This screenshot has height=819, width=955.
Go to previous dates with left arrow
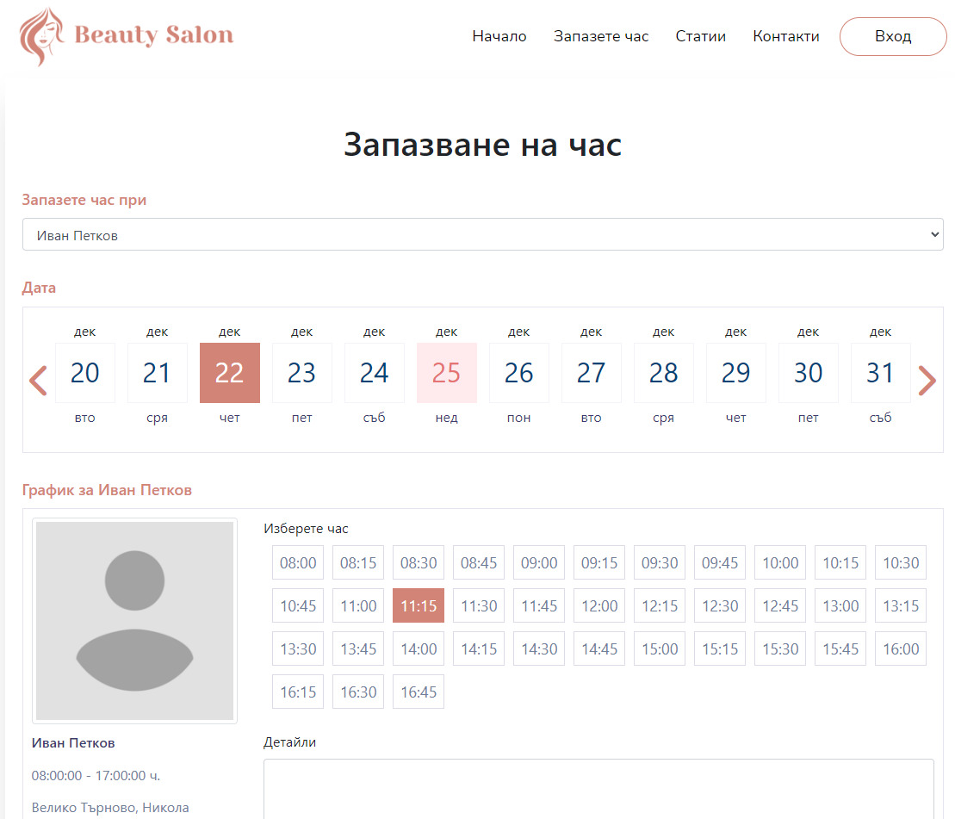point(38,380)
